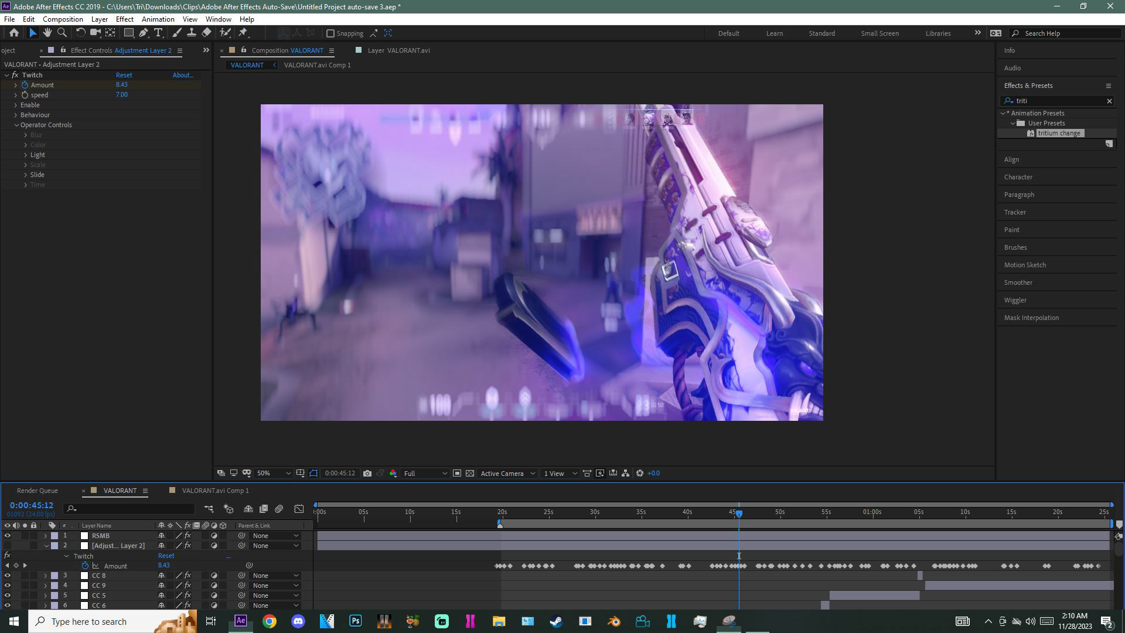Click the CC 8 layer label color swatch

[54, 576]
